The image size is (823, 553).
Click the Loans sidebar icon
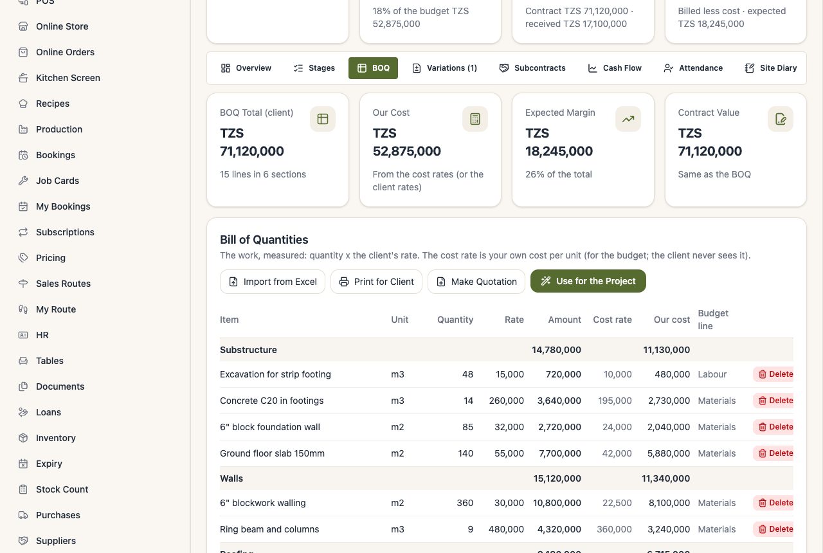click(x=23, y=412)
